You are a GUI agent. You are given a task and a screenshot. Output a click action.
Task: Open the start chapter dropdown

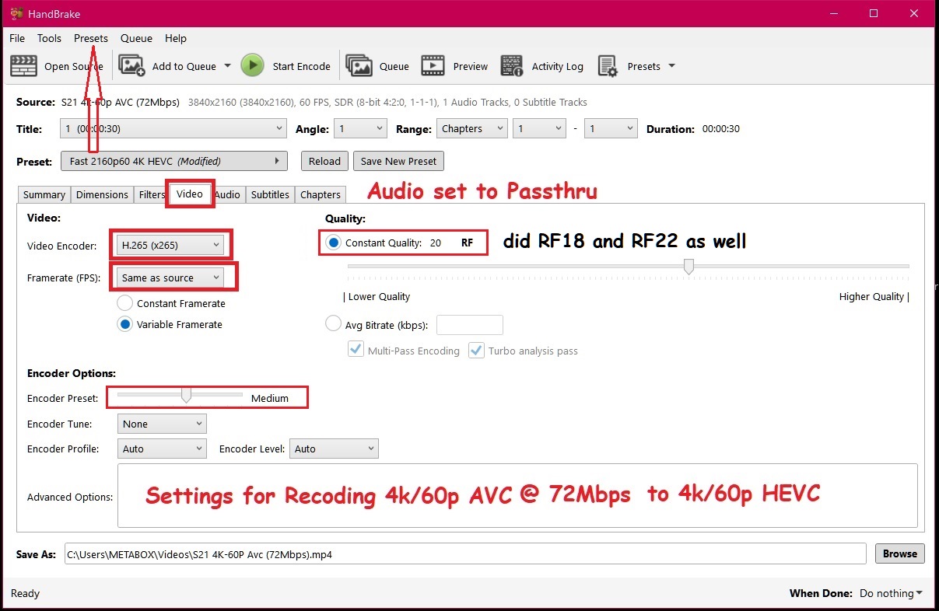coord(538,129)
